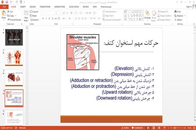Click the Sign in link
The width and height of the screenshot is (196, 130).
pos(189,7)
